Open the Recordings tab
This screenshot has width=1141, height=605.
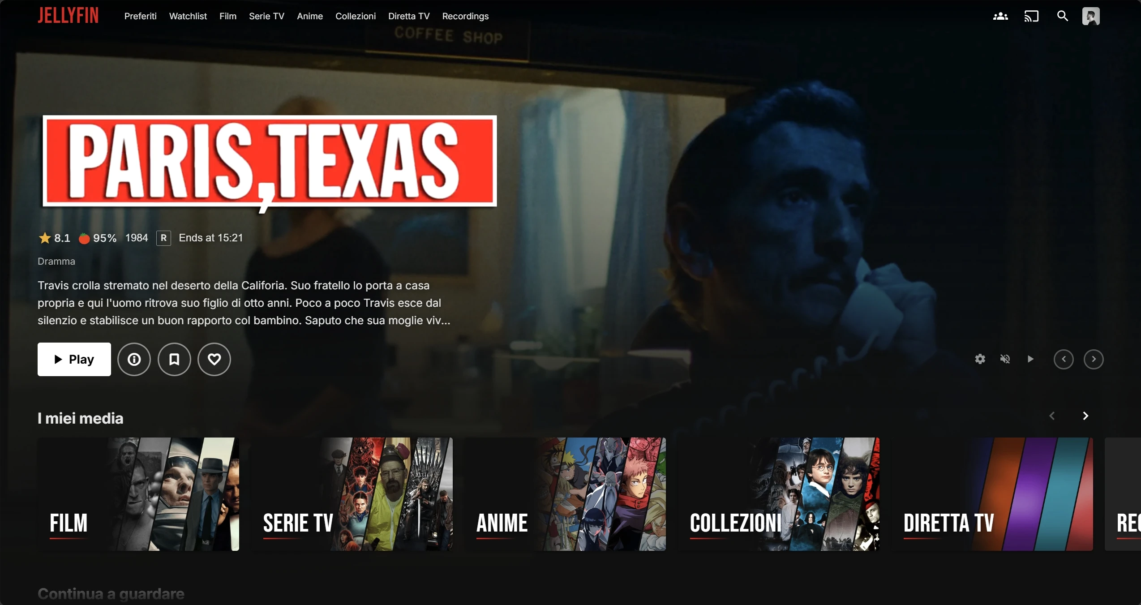click(x=465, y=16)
